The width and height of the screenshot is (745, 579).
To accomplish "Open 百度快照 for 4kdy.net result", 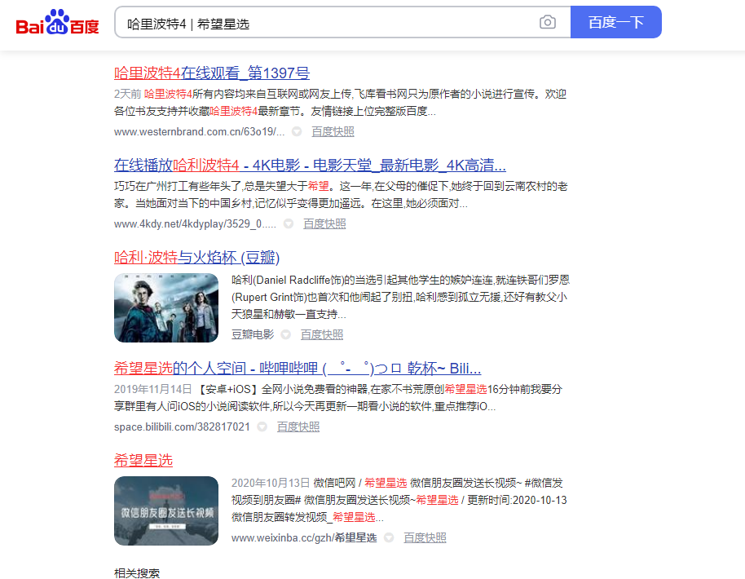I will 324,224.
